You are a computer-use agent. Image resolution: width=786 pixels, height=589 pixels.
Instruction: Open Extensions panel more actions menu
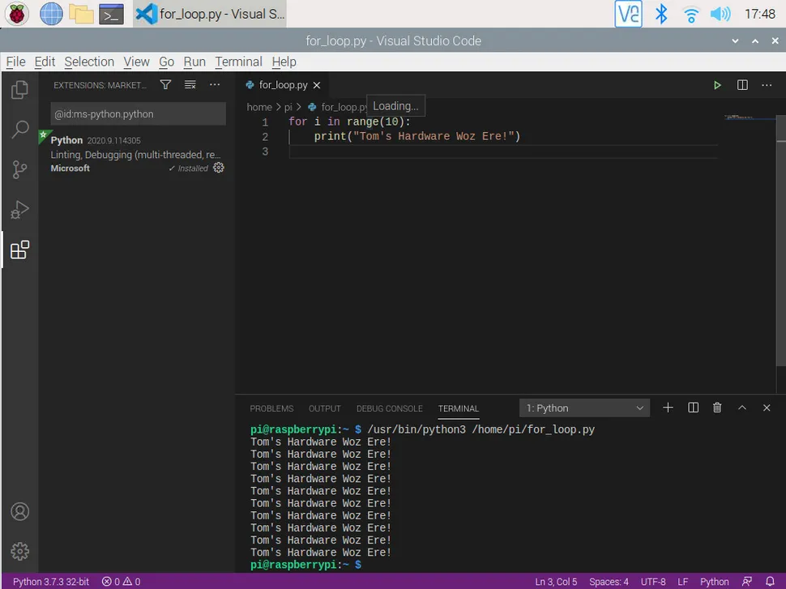215,85
